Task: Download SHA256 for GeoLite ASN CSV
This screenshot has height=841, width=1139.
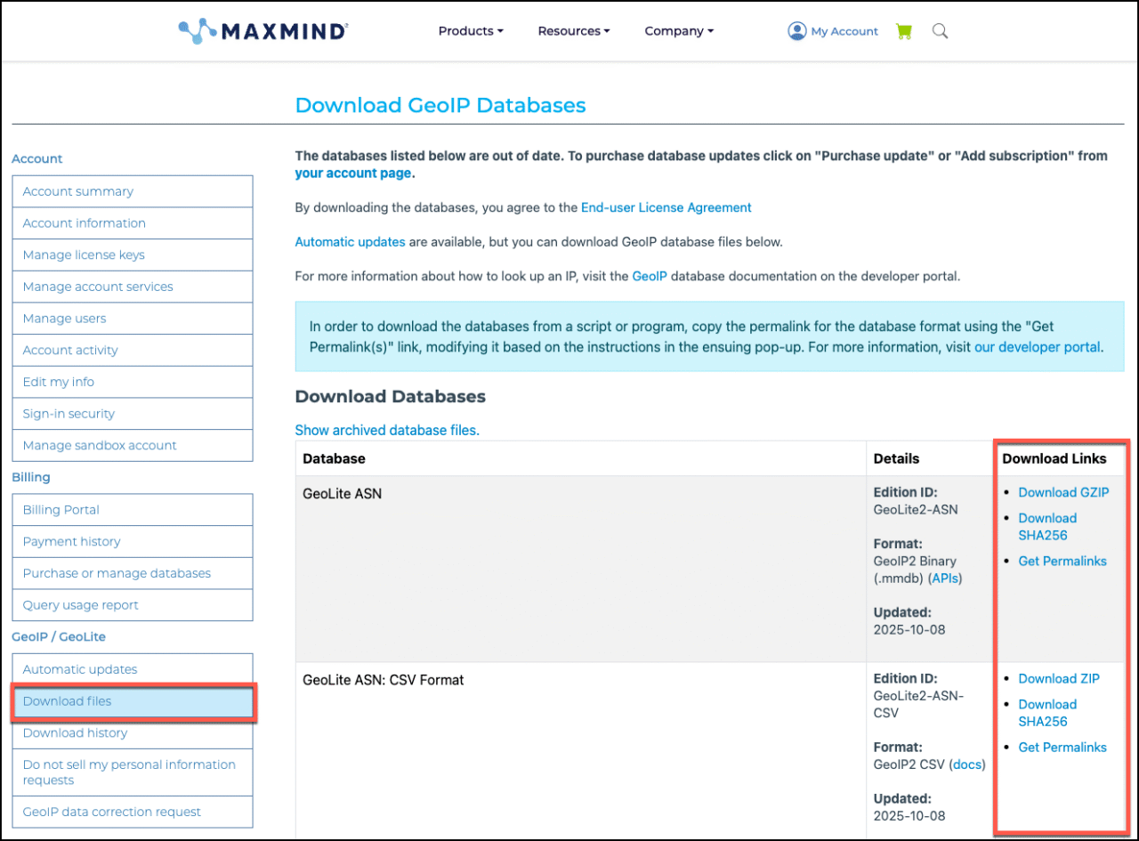Action: (x=1046, y=712)
